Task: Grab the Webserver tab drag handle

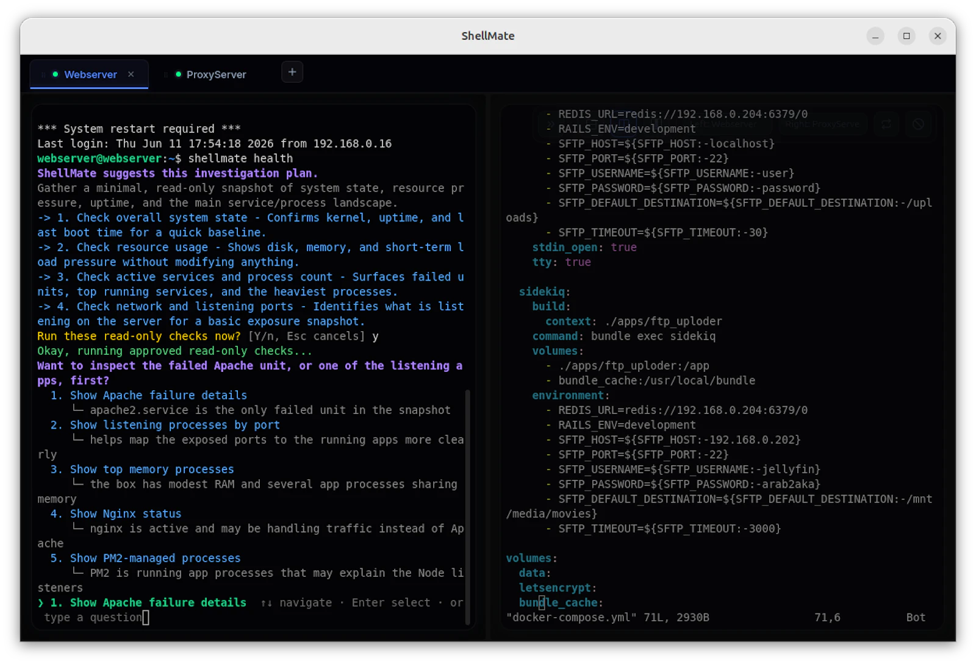Action: click(43, 74)
